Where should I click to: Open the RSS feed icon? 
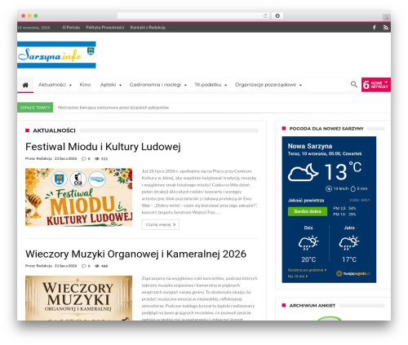[386, 28]
